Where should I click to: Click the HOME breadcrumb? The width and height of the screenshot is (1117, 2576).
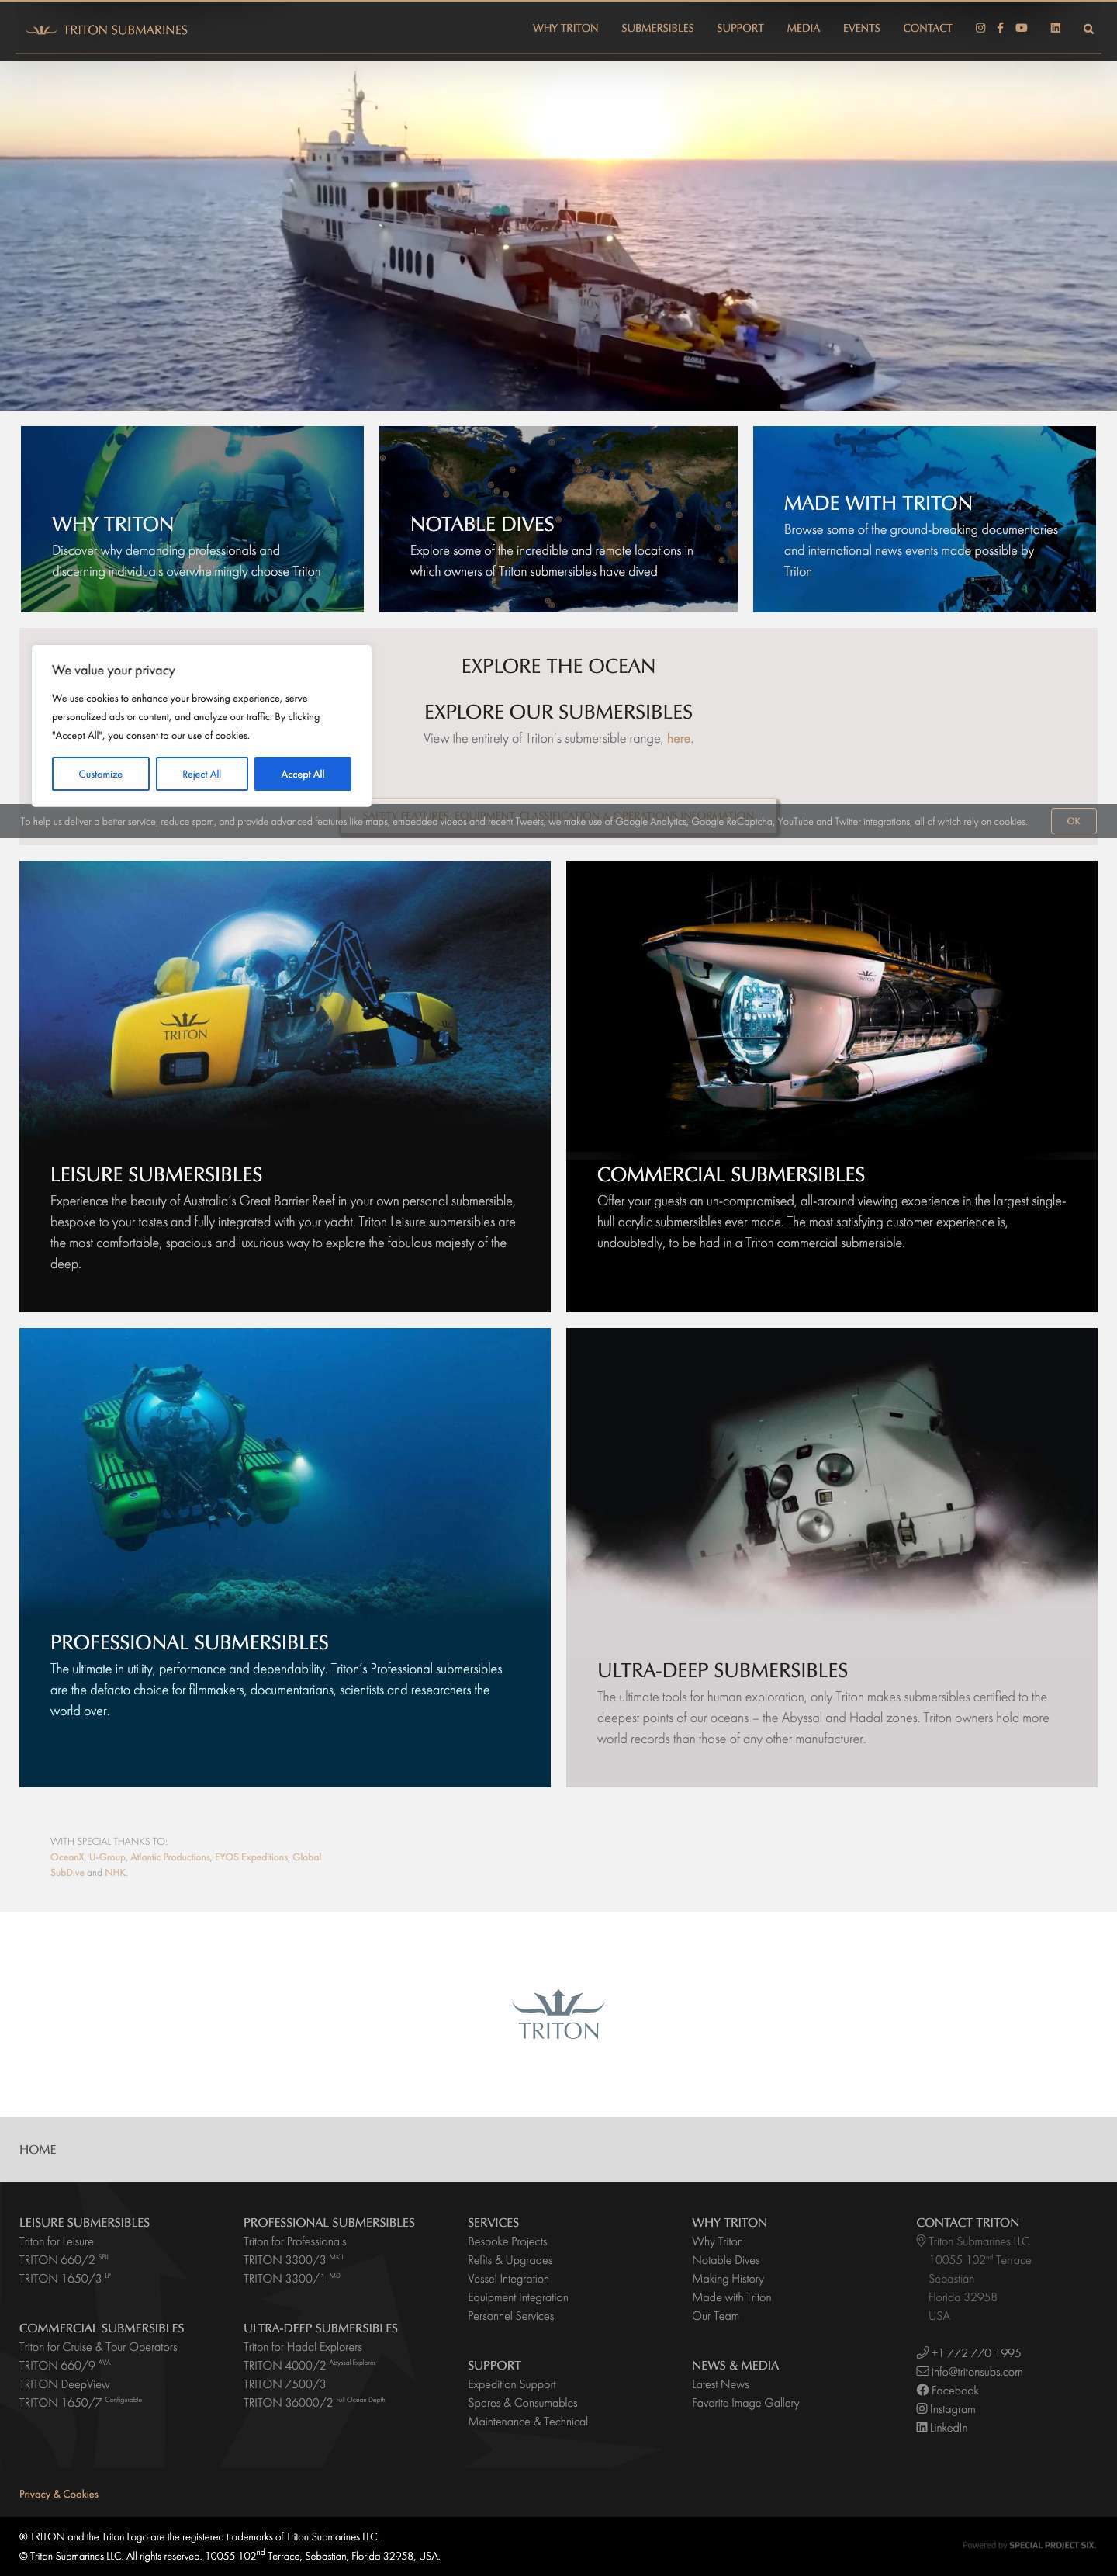(38, 2149)
